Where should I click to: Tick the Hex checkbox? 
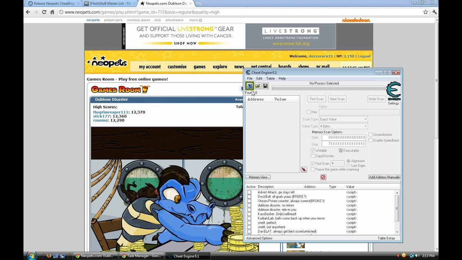(309, 112)
